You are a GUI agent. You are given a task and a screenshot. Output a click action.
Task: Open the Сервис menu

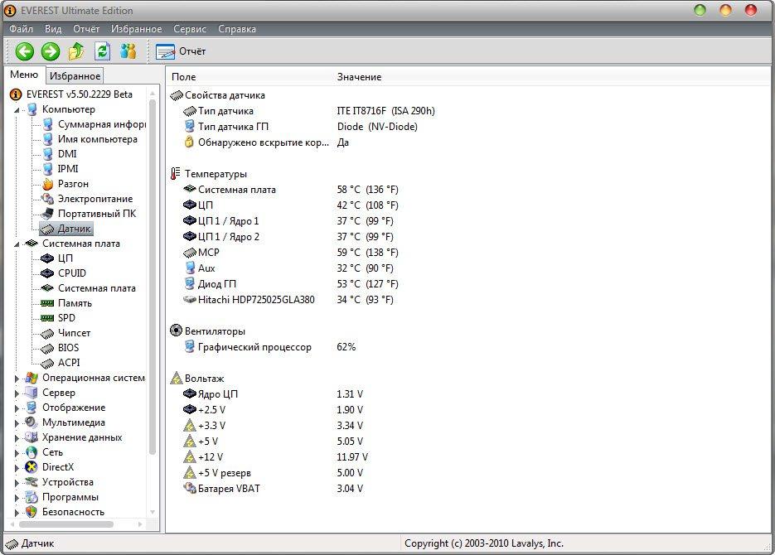coord(190,29)
